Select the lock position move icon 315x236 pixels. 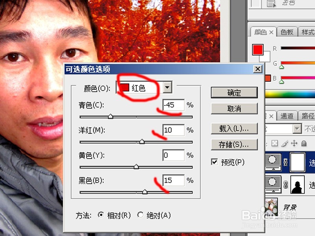point(295,144)
